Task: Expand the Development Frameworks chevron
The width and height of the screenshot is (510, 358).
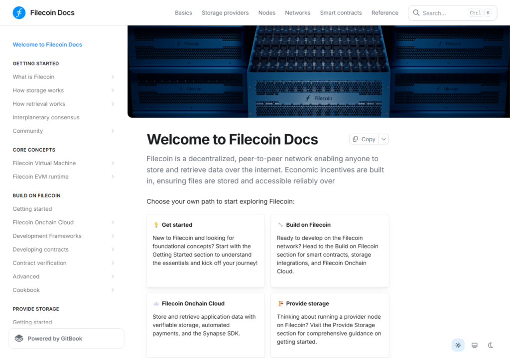Action: point(113,236)
